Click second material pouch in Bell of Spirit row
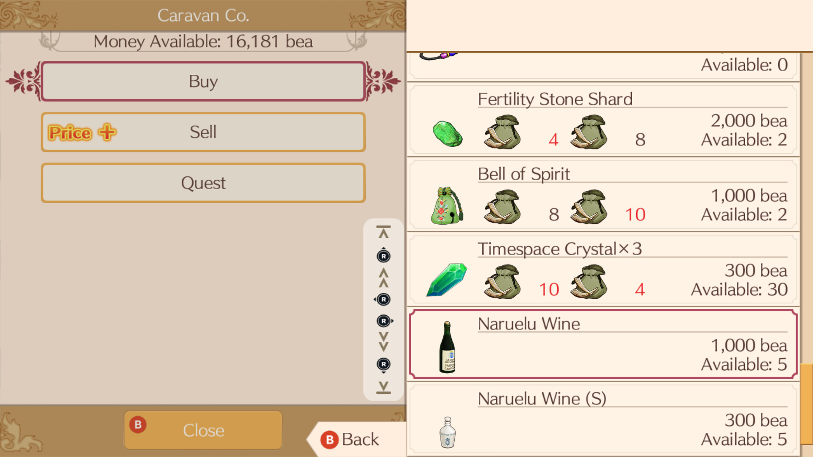This screenshot has height=457, width=813. point(589,206)
